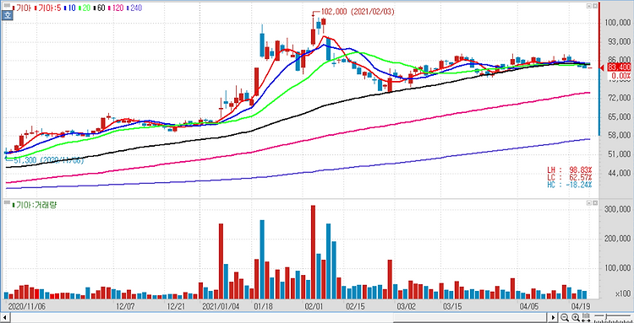
Task: Click the 01/18 date axis label
Action: tap(263, 306)
